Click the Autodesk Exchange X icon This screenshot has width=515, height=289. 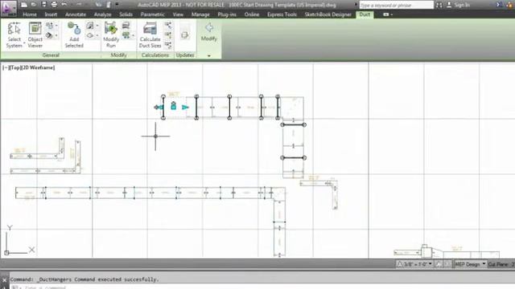(499, 5)
